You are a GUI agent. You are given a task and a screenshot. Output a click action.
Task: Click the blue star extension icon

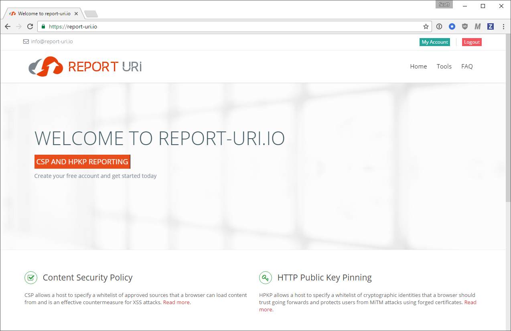click(452, 26)
